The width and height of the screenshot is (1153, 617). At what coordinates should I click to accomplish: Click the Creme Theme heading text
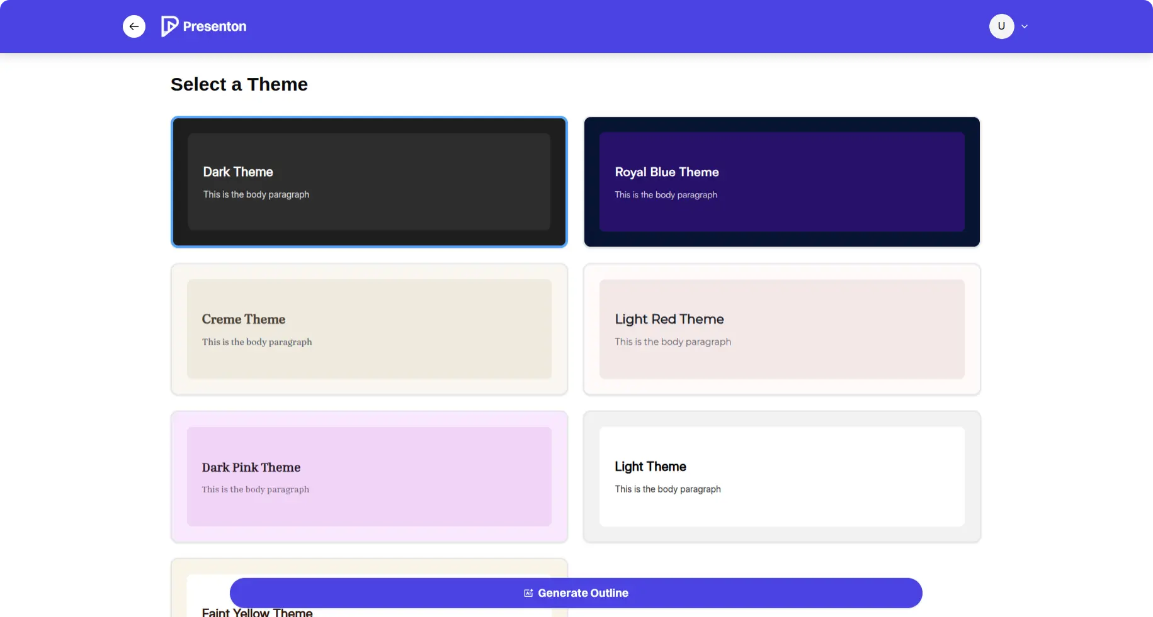(244, 320)
